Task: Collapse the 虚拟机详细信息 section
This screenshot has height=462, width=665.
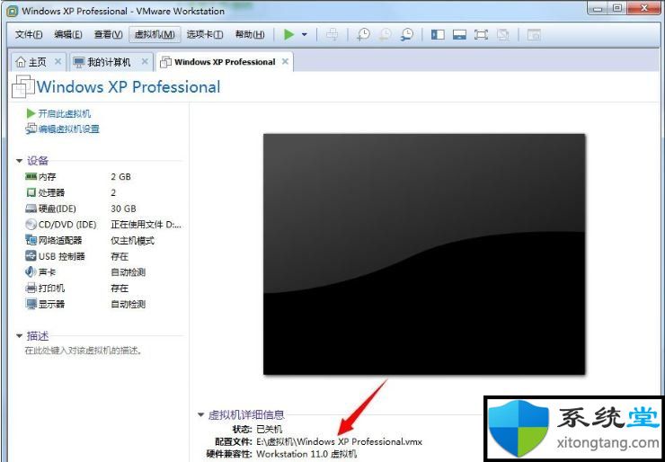Action: point(201,415)
